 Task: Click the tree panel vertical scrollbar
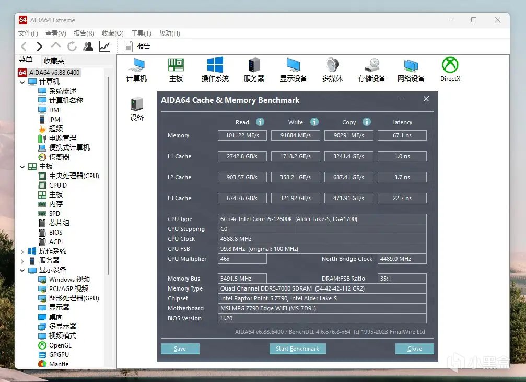point(108,176)
